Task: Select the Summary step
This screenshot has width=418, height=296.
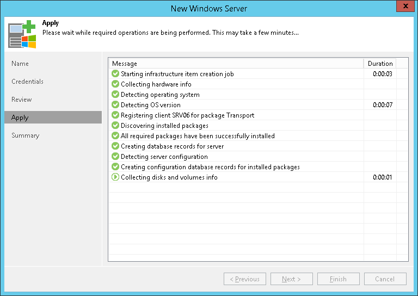Action: pyautogui.click(x=26, y=135)
